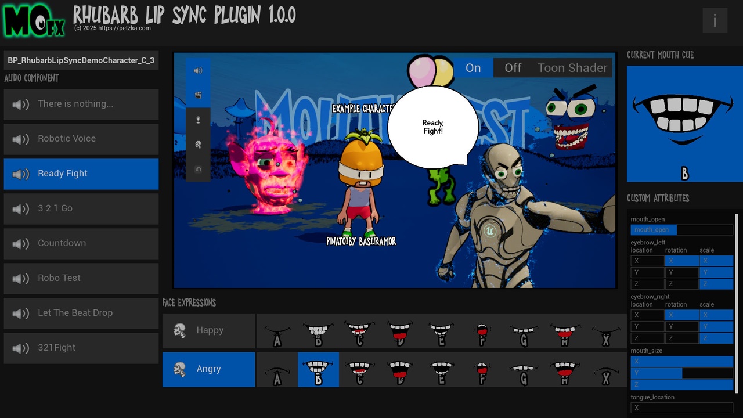Click the 'Ready, Fight!' speech bubble

click(x=433, y=127)
